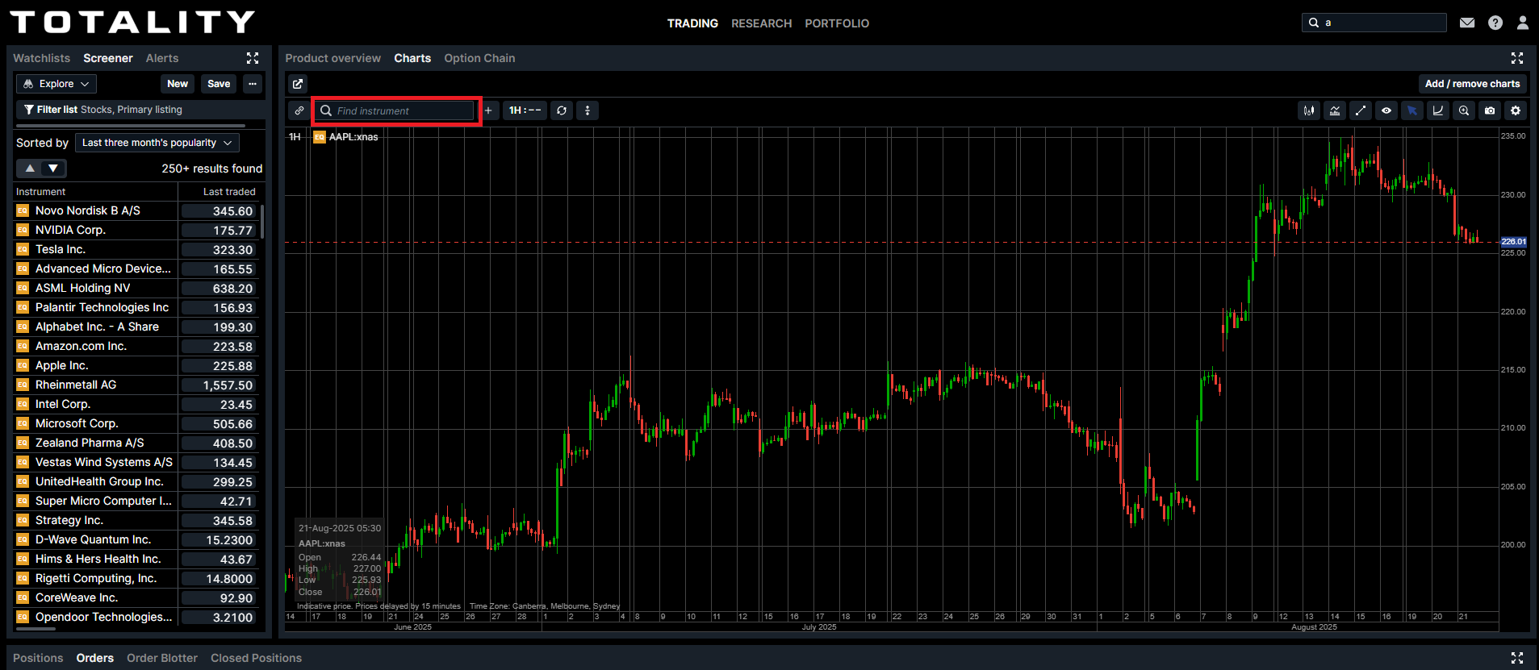Click the New screener button
Image resolution: width=1539 pixels, height=670 pixels.
pyautogui.click(x=178, y=84)
